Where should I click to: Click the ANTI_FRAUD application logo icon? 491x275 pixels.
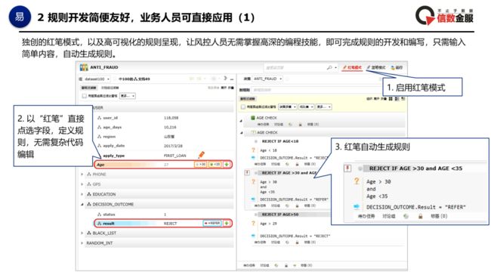(84, 67)
